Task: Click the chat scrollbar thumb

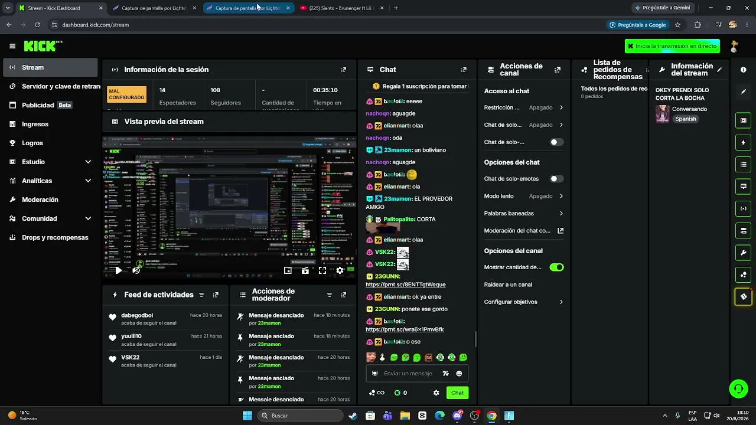Action: point(475,339)
